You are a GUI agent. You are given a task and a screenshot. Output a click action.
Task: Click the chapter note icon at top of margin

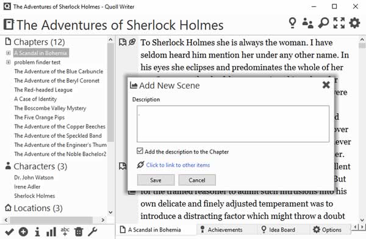pos(123,42)
